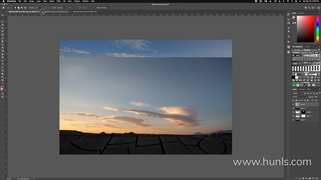The image size is (321, 180).
Task: Open the Style dropdown set to Normal
Action: tap(62, 7)
